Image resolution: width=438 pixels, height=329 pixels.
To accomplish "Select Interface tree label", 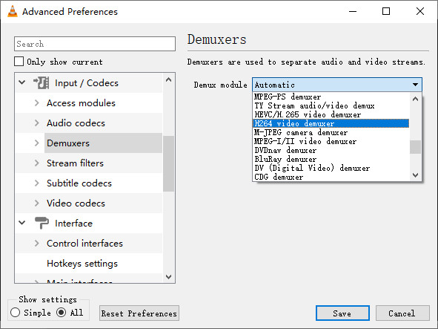I will [x=73, y=223].
